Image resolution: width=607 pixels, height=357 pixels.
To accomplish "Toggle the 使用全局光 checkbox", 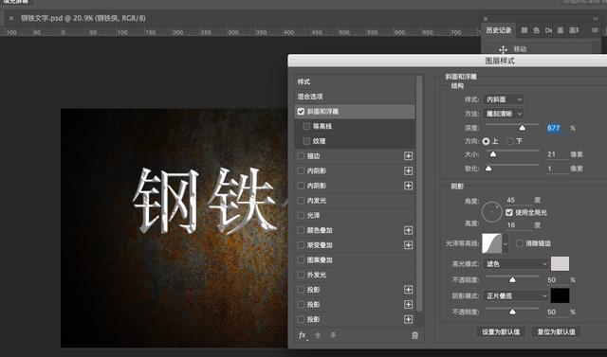I will point(509,212).
